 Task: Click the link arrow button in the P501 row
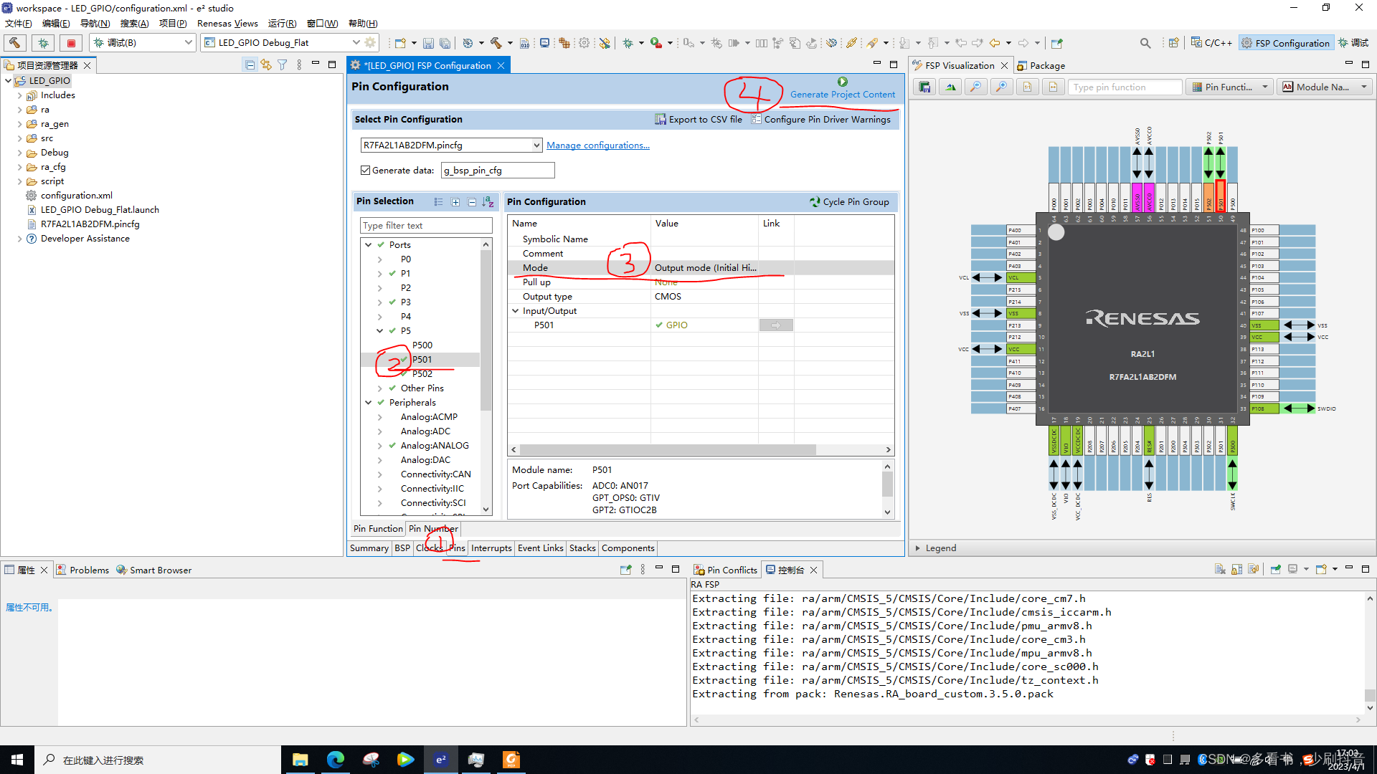pos(776,325)
